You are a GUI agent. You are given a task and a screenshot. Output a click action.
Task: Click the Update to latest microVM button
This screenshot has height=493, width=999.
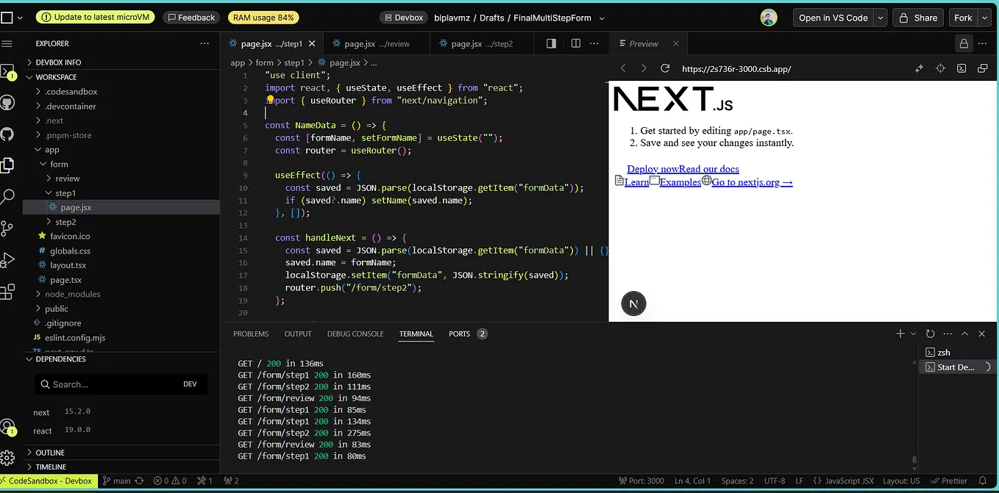(x=95, y=16)
